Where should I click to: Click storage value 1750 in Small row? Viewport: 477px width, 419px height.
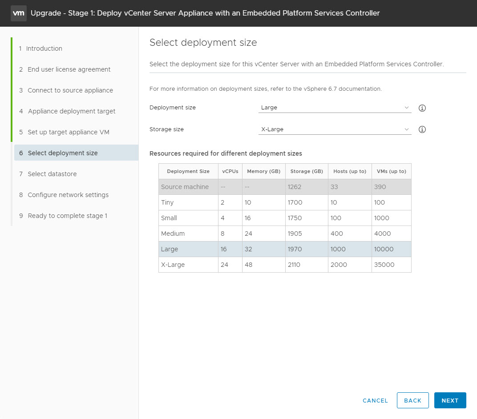[295, 218]
